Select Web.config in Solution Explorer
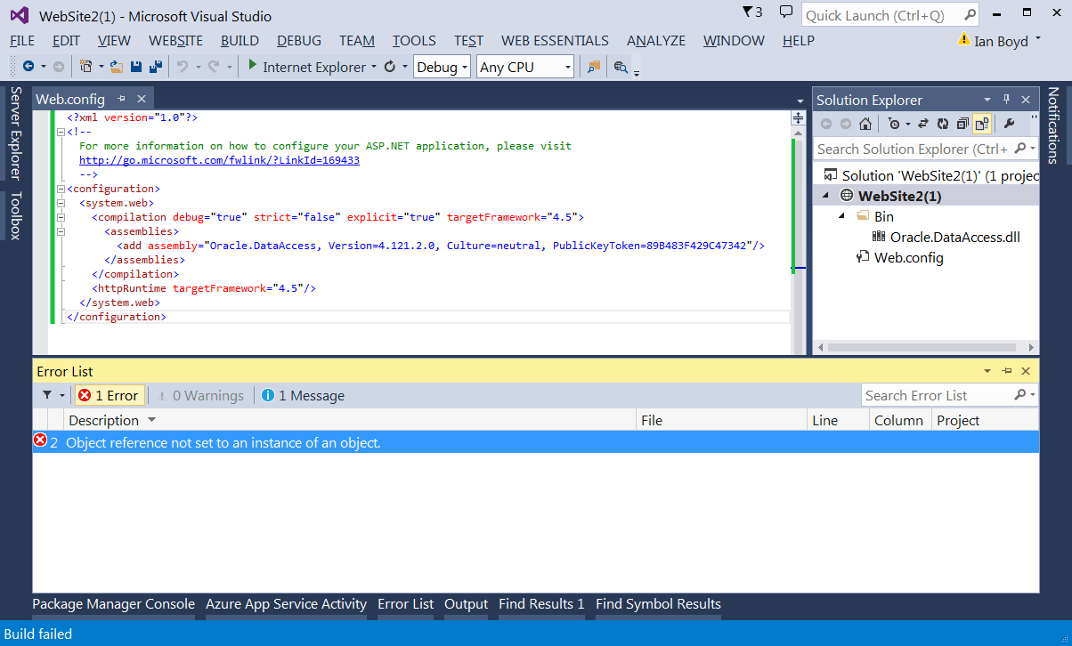The height and width of the screenshot is (646, 1072). 908,257
